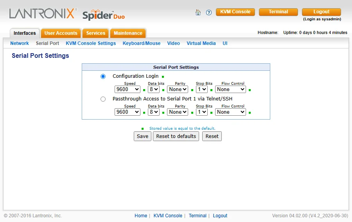The image size is (352, 222).
Task: Click 'Login as sysadmin' text
Action: (x=322, y=19)
